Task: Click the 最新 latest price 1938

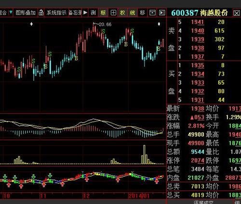Action: (198, 109)
